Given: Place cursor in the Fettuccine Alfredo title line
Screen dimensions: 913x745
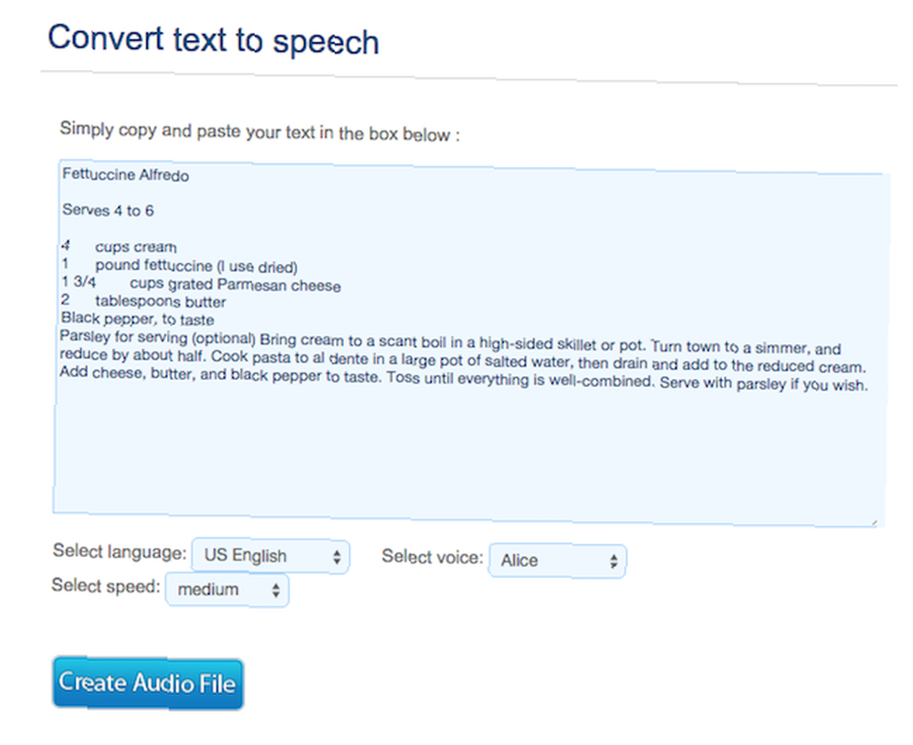Looking at the screenshot, I should coord(126,174).
